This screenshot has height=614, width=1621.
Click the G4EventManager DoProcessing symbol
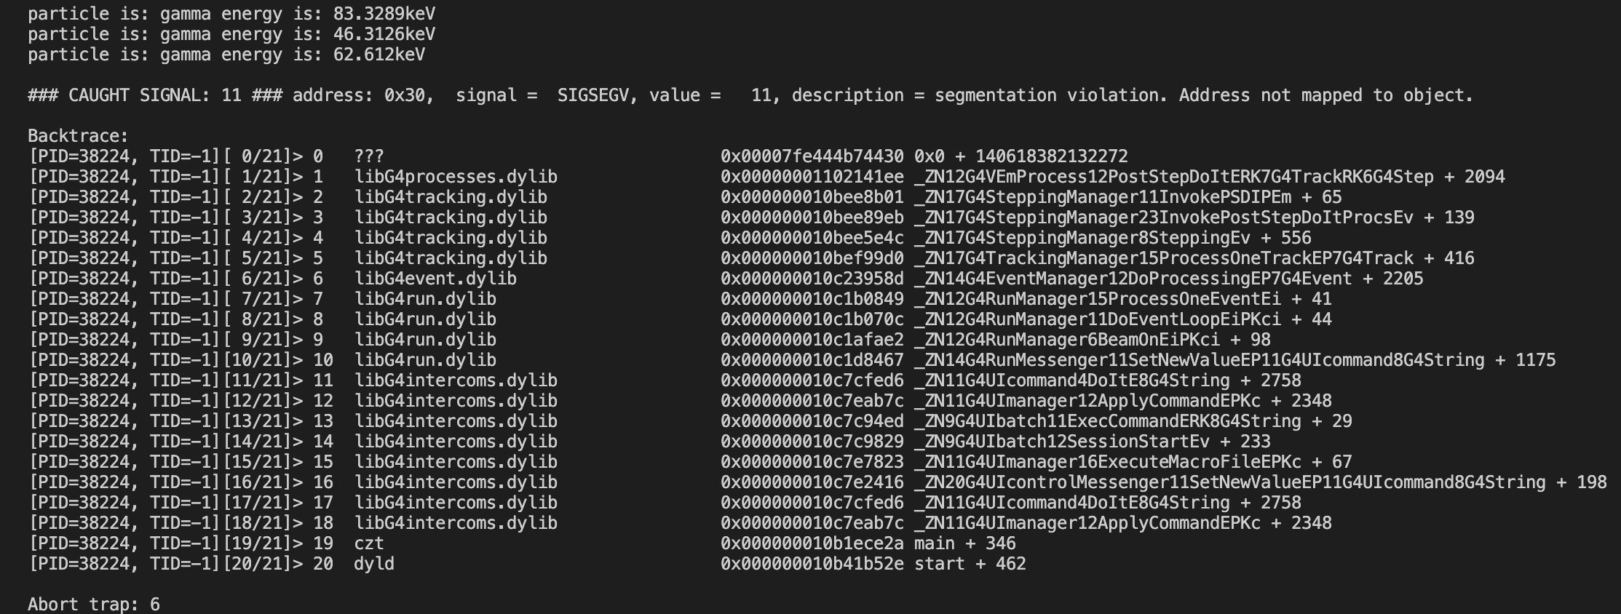pos(1169,279)
